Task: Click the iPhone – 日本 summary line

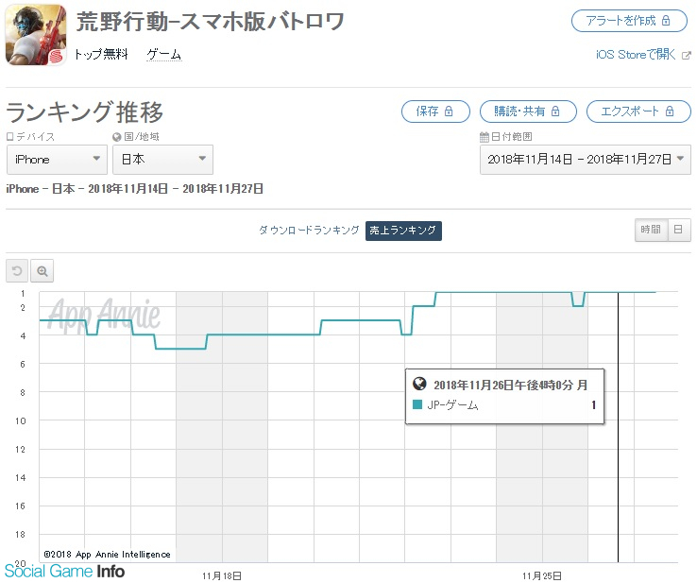Action: point(134,189)
